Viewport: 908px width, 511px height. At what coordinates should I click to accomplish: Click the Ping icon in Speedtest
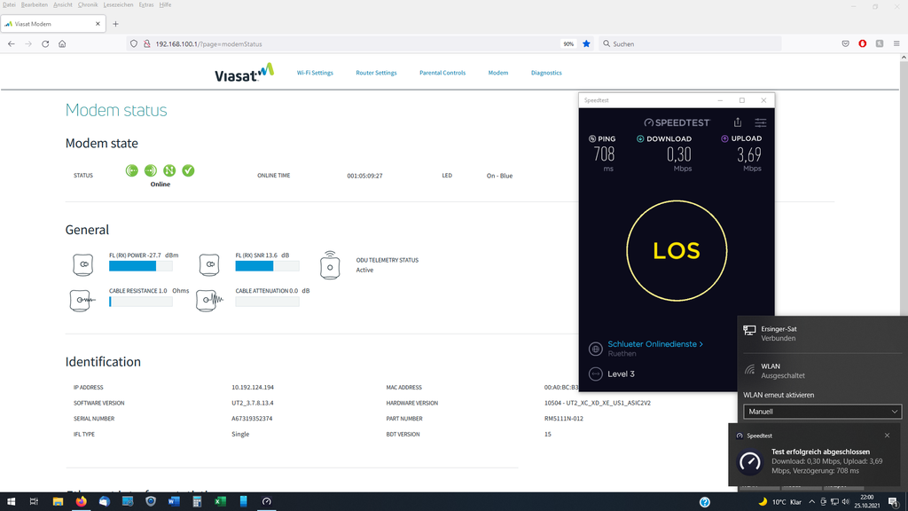tap(592, 139)
